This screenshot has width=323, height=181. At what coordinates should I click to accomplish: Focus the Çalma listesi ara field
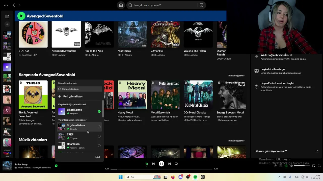(x=79, y=89)
